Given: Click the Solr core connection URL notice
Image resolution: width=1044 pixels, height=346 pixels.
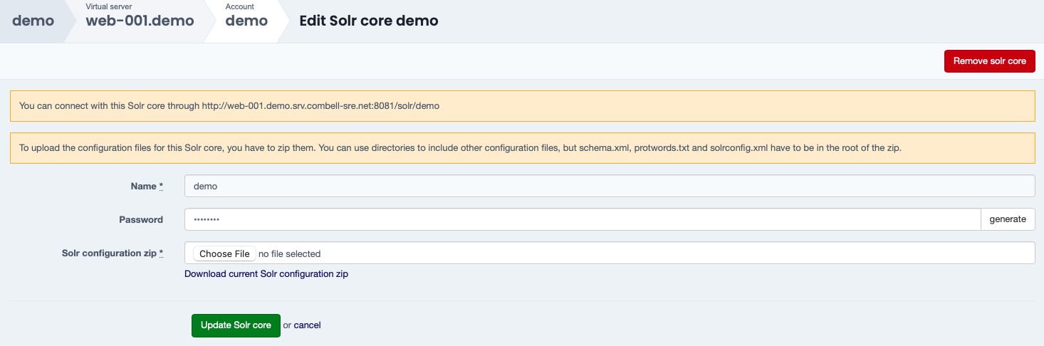Looking at the screenshot, I should tap(522, 106).
